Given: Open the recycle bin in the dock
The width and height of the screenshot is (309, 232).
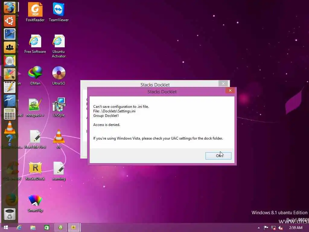Looking at the screenshot, I should [9, 214].
